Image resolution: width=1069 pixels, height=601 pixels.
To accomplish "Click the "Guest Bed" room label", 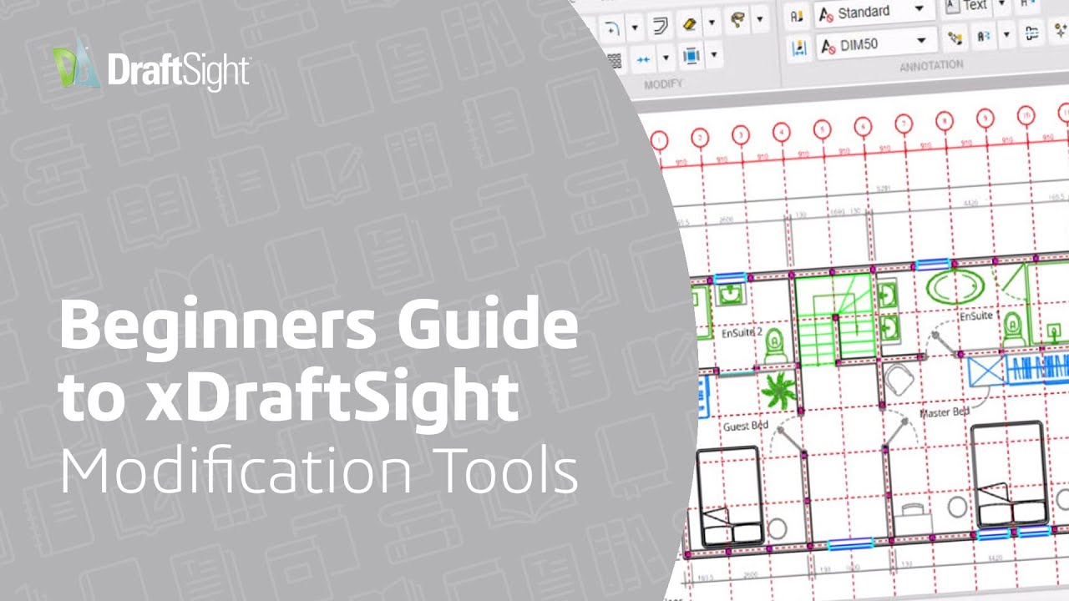I will pos(746,426).
